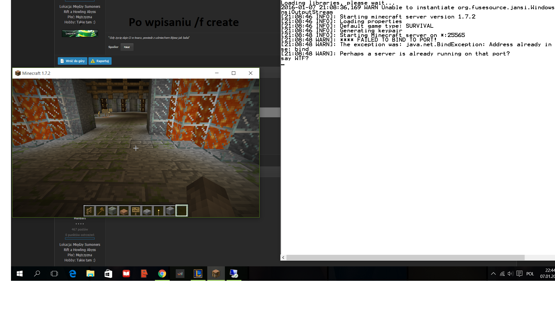The height and width of the screenshot is (312, 555).
Task: Show hidden system tray icons
Action: coord(493,274)
